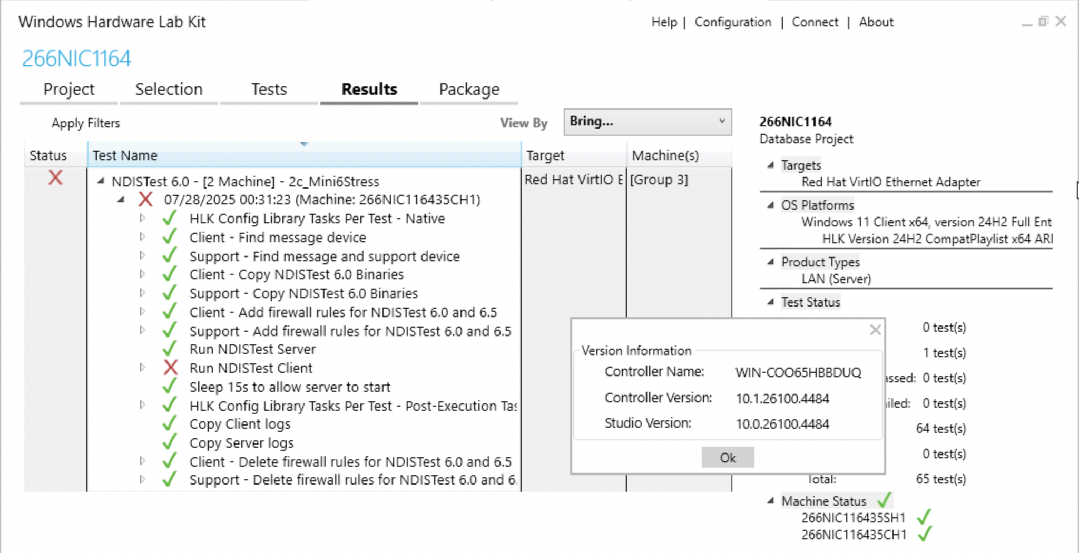Click failed X icon beside 07/28/2025 run

[x=145, y=200]
